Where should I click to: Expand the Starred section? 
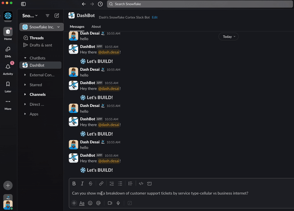(25, 85)
